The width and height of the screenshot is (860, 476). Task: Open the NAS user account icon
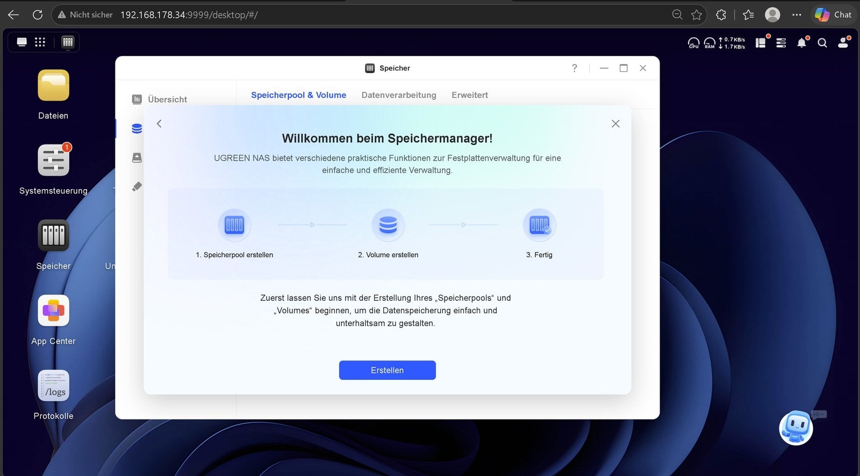843,42
